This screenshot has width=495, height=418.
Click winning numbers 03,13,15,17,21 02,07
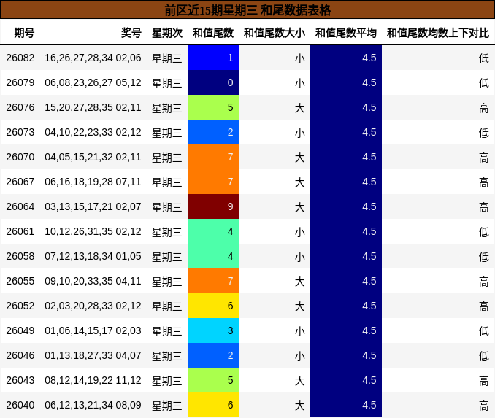[x=93, y=206]
